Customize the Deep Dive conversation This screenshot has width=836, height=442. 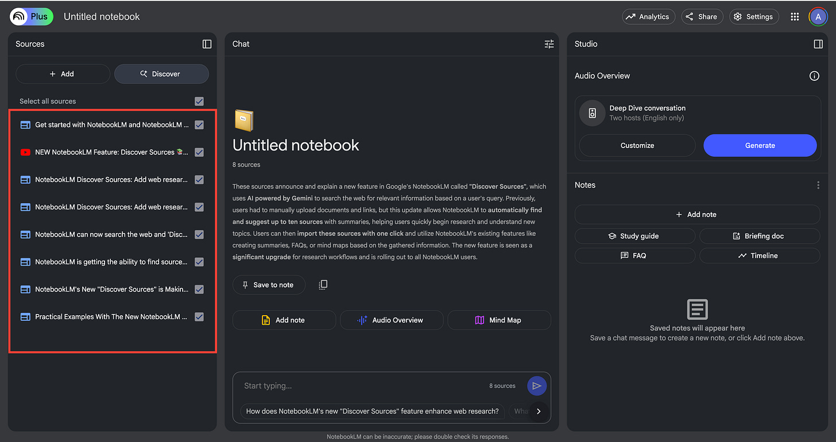click(637, 145)
